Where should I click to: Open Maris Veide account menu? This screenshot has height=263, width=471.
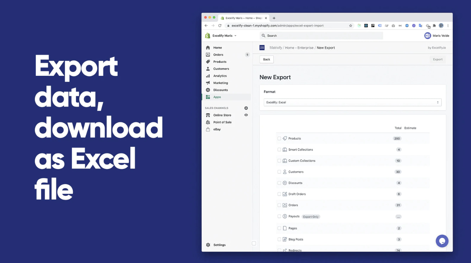[437, 36]
